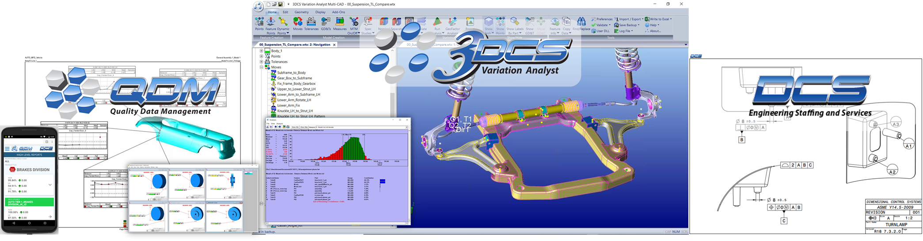923x241 pixels.
Task: Click the User DLL tool
Action: 600,31
